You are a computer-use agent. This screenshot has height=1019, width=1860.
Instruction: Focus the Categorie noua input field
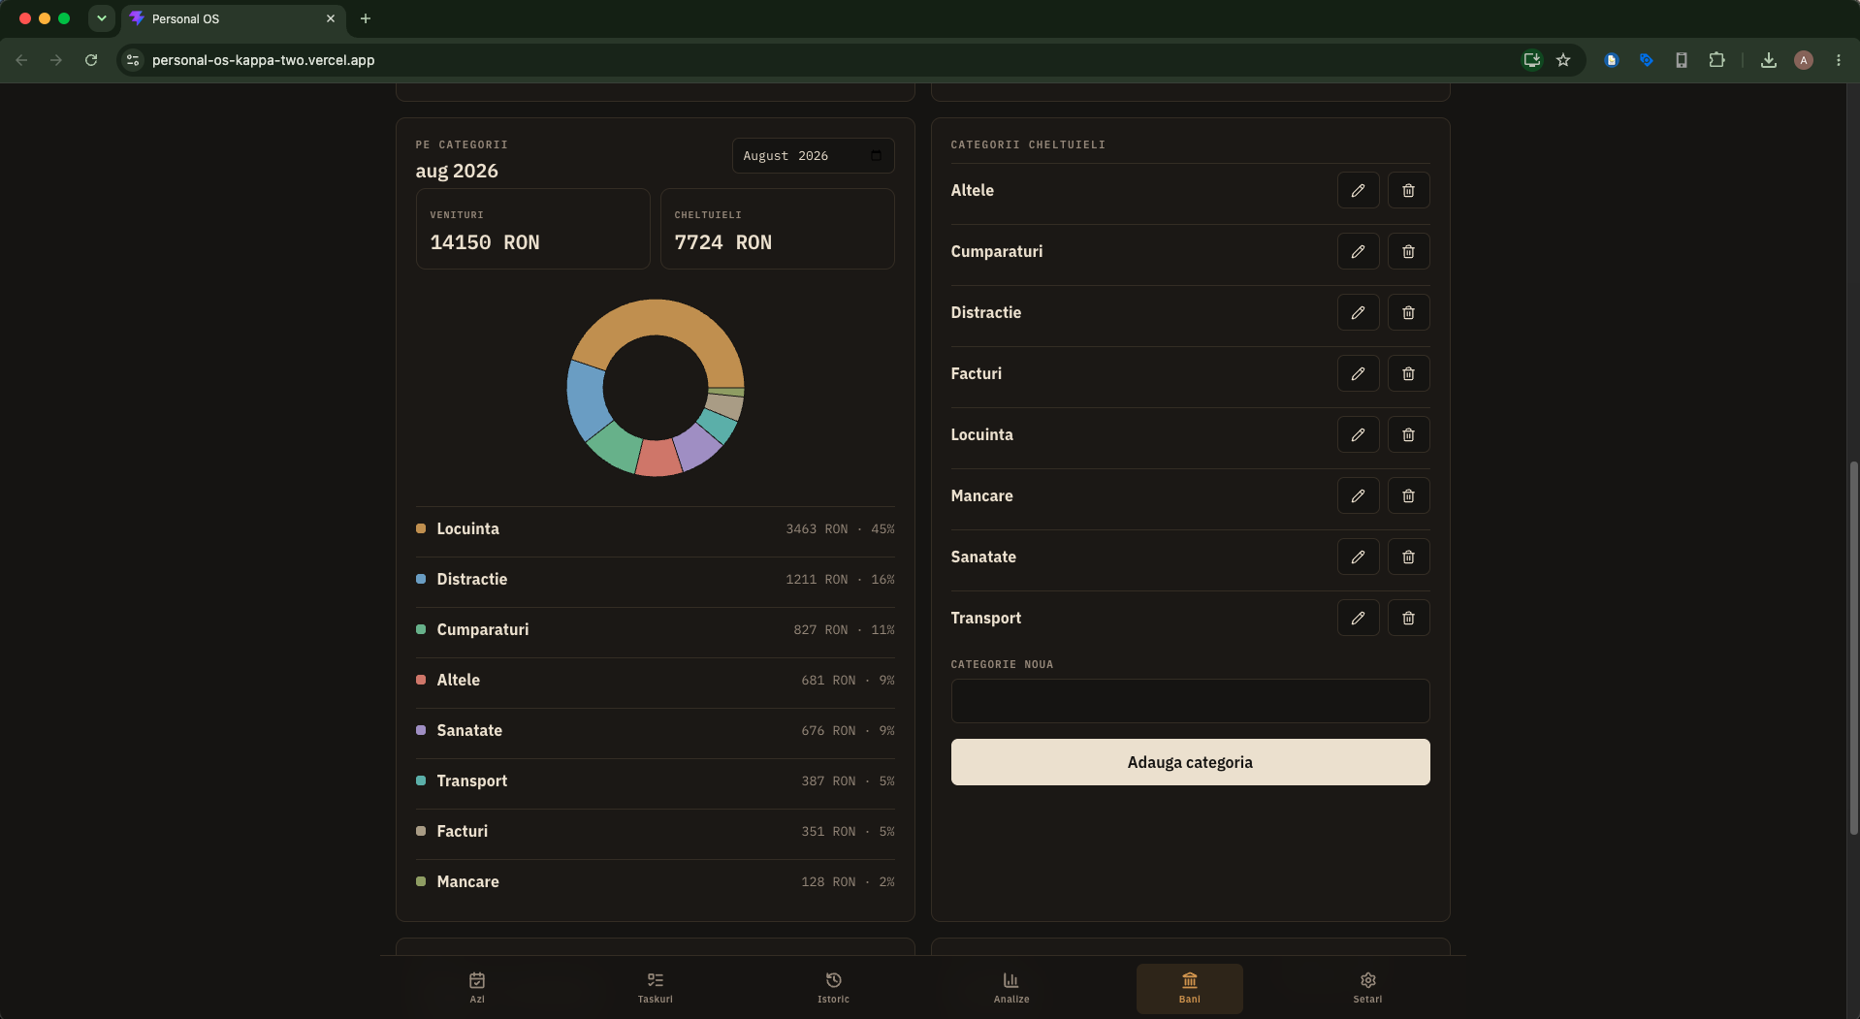tap(1190, 701)
